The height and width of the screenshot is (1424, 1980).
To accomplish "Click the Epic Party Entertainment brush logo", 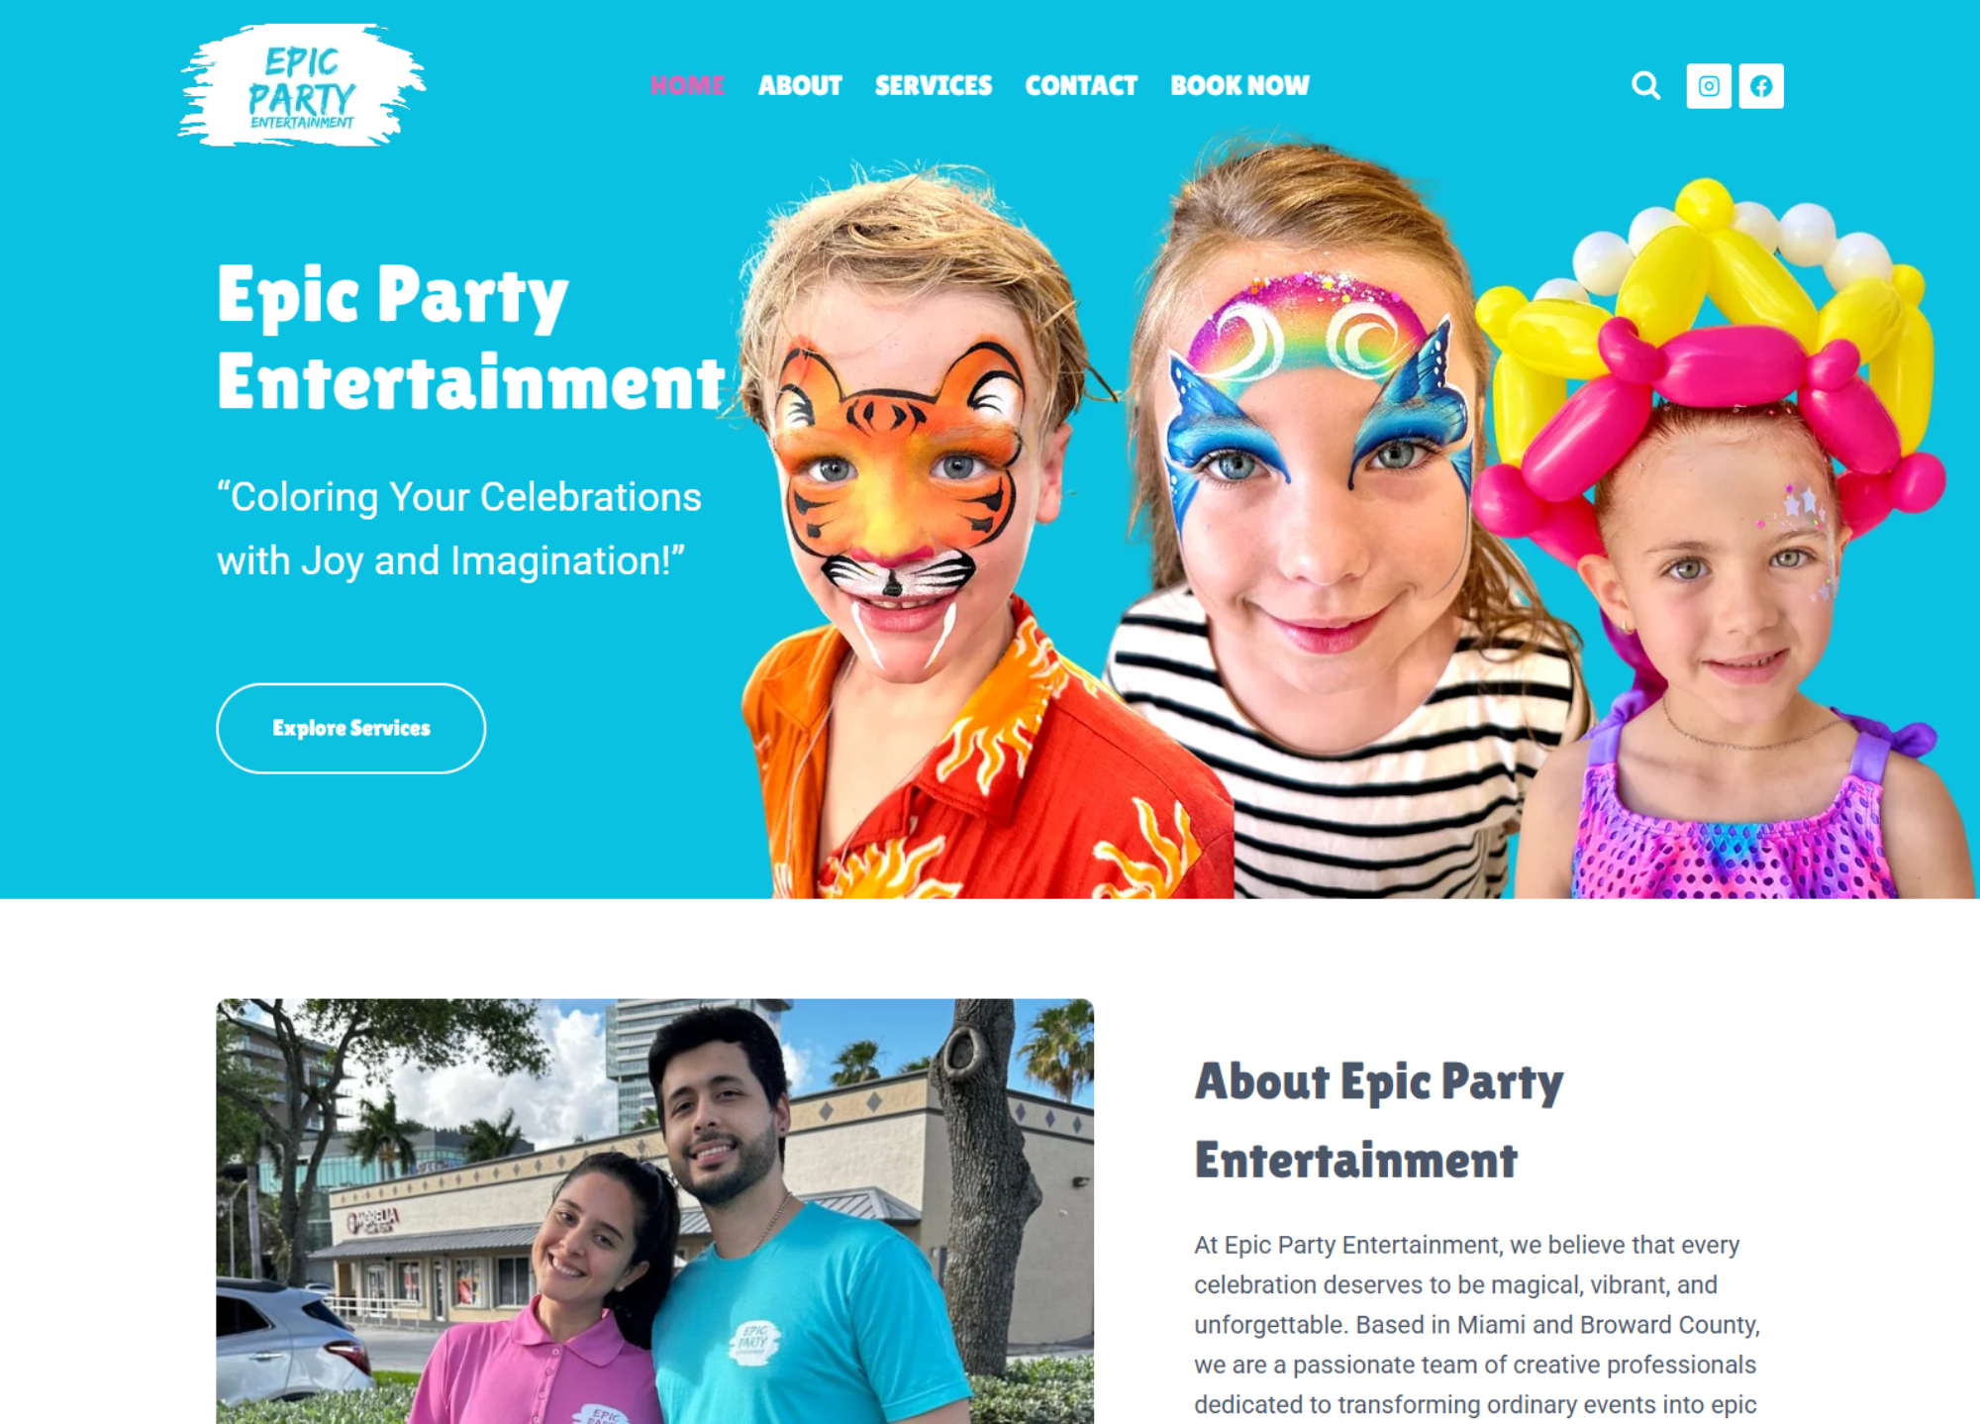I will pos(302,86).
